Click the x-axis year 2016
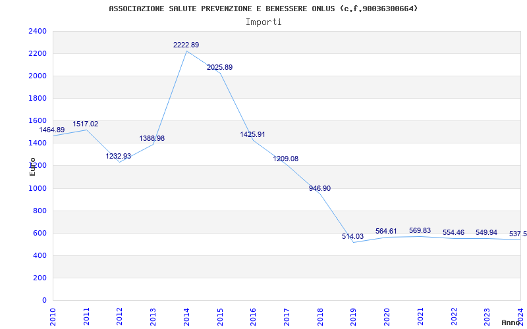527x329 pixels. pyautogui.click(x=253, y=316)
